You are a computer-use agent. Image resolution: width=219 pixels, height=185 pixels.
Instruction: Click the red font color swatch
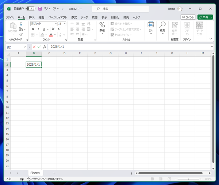(x=51, y=35)
